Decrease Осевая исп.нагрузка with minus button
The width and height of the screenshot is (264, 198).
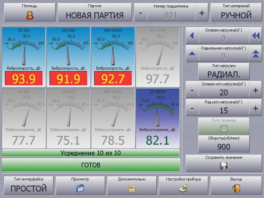click(192, 90)
